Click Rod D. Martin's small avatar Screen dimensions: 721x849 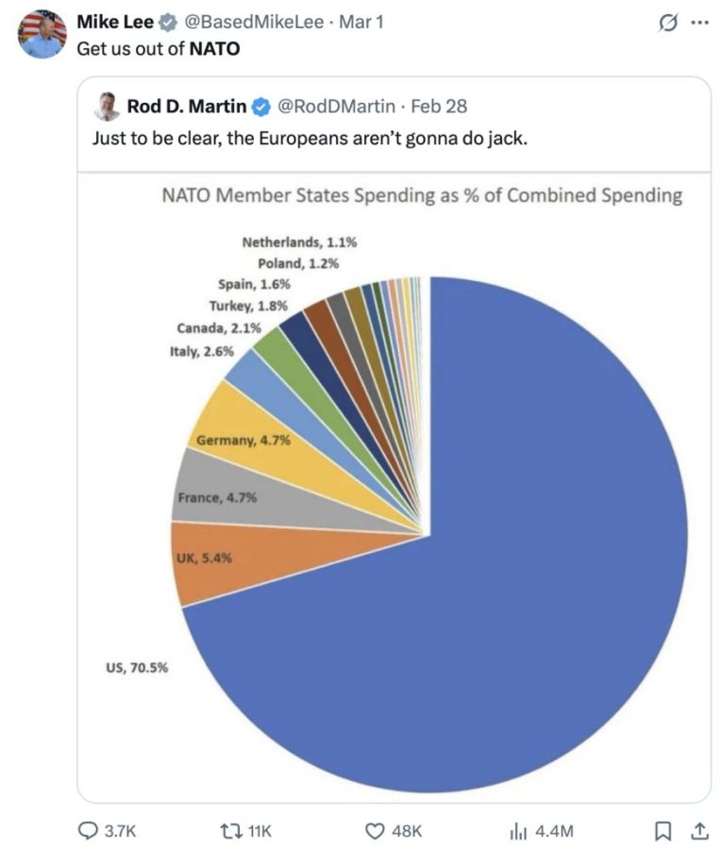tap(108, 107)
